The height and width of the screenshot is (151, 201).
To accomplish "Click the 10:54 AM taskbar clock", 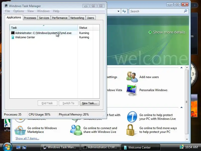I will pyautogui.click(x=191, y=147).
